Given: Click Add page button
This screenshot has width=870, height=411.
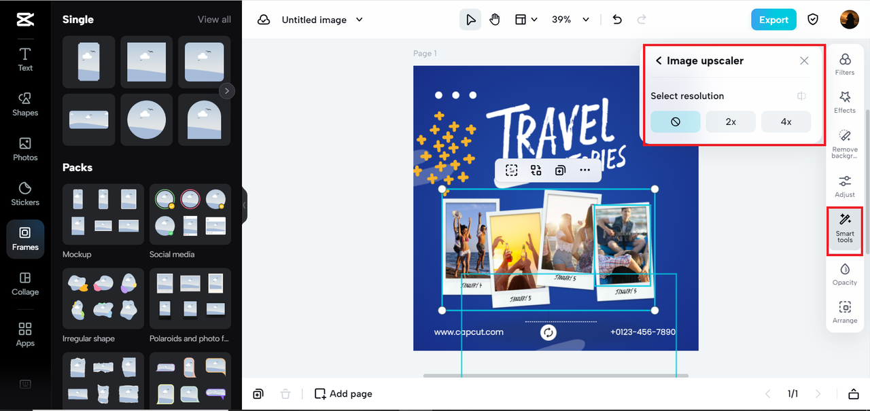Looking at the screenshot, I should 343,394.
